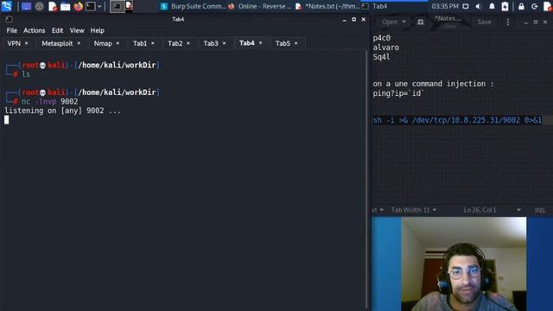
Task: Click the 'nc -lnvp 9002' command line
Action: [x=50, y=102]
